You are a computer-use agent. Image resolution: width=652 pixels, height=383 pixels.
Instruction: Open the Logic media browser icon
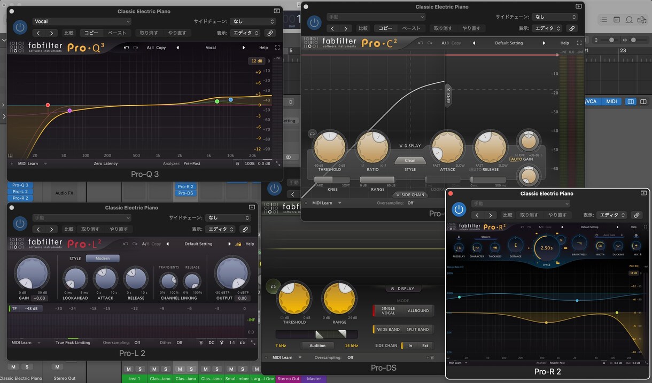pyautogui.click(x=642, y=20)
